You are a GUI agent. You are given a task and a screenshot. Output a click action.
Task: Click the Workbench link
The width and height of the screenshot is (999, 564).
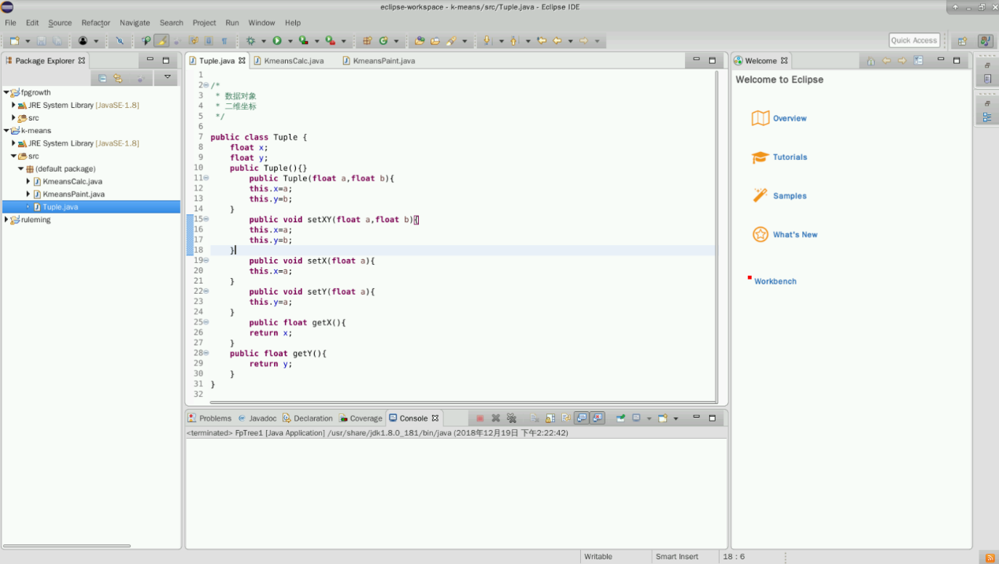[x=775, y=281]
